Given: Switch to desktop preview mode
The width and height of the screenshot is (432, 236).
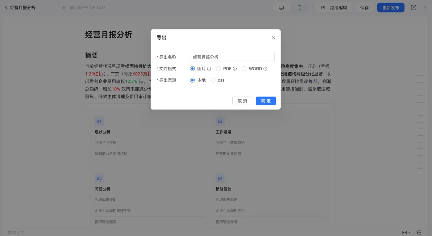Looking at the screenshot, I should coord(281,8).
